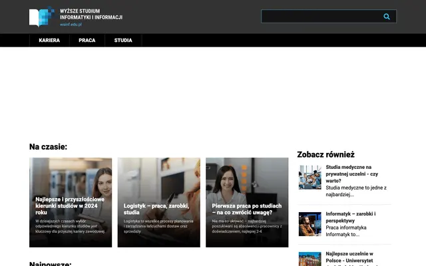The width and height of the screenshot is (426, 266).
Task: Open the KARIERA menu item
Action: (x=49, y=40)
